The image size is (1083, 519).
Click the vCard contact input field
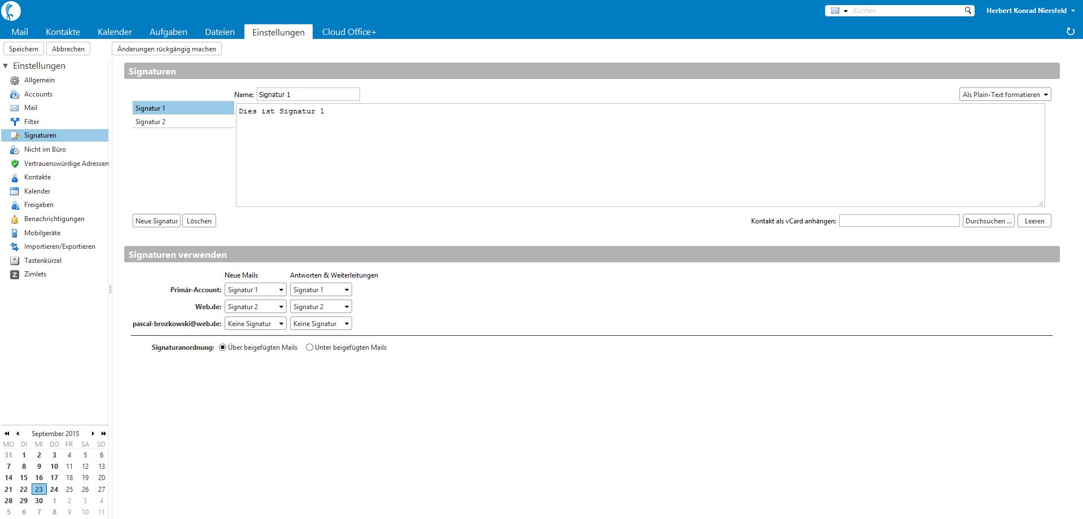point(899,221)
